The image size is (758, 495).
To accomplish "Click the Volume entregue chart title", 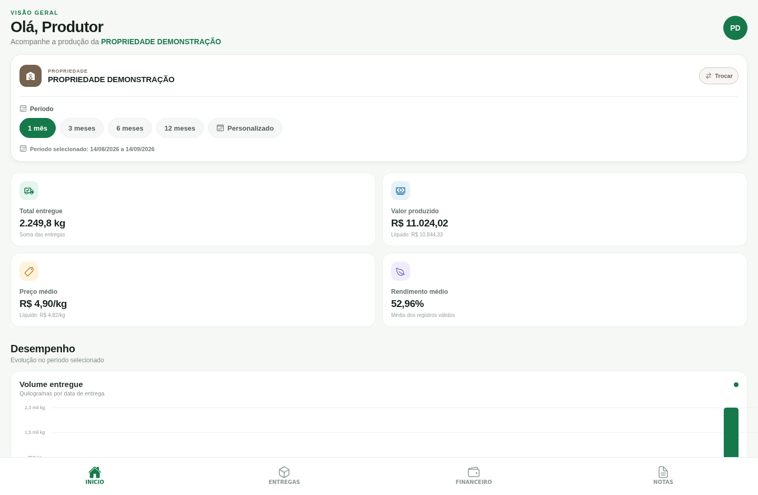I will (51, 384).
